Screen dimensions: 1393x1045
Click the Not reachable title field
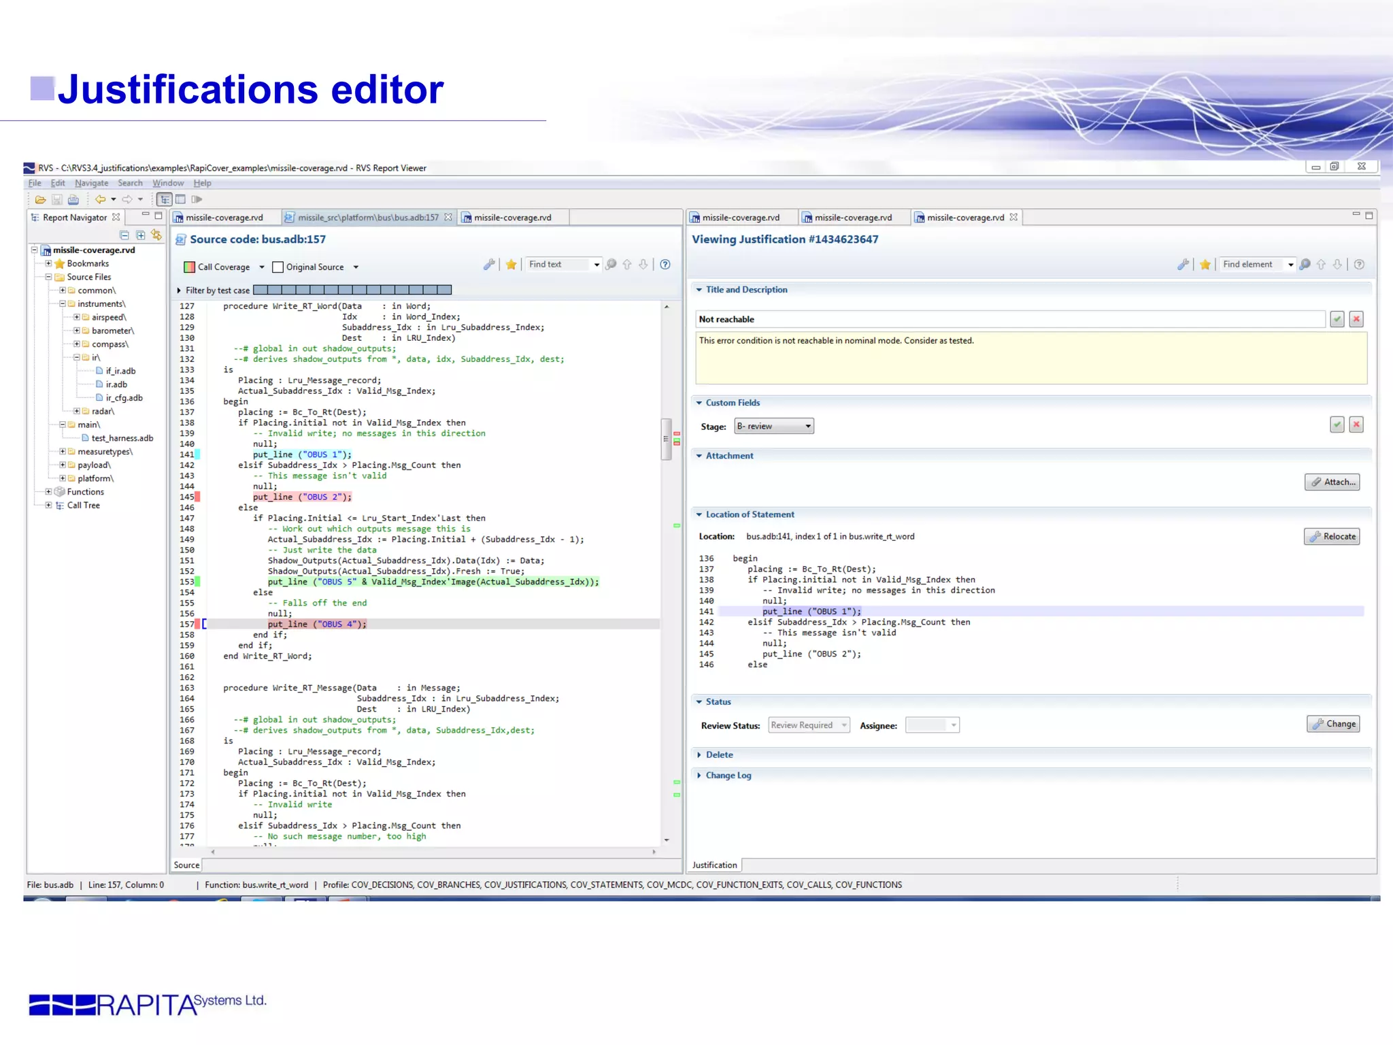coord(1011,319)
